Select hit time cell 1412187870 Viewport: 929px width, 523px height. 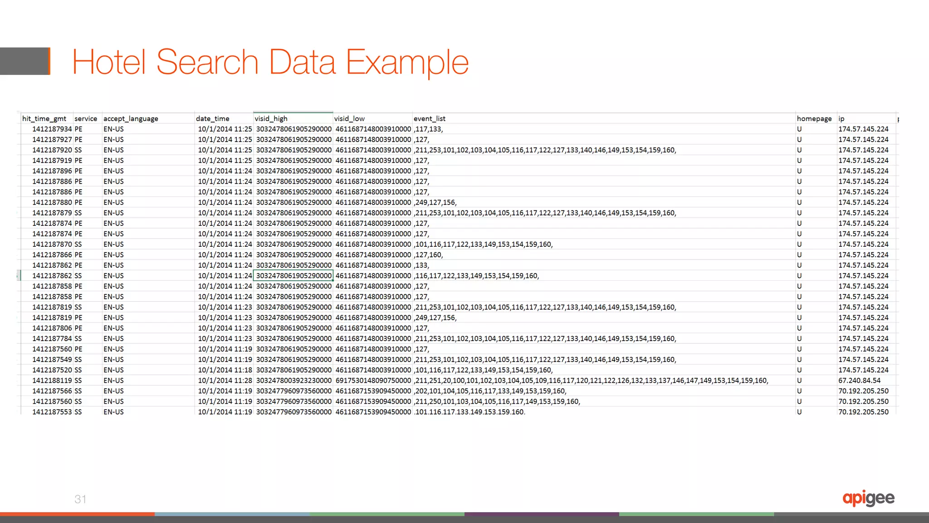click(47, 244)
